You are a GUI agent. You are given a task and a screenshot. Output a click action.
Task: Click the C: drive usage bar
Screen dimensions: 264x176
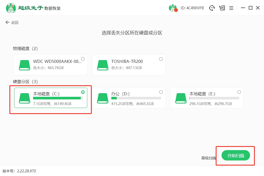pos(58,98)
